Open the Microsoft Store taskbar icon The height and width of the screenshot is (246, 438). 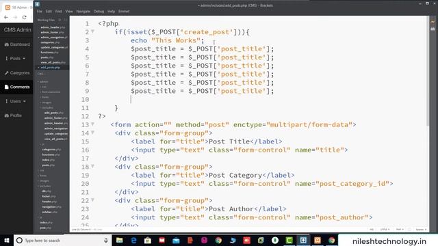coord(148,240)
